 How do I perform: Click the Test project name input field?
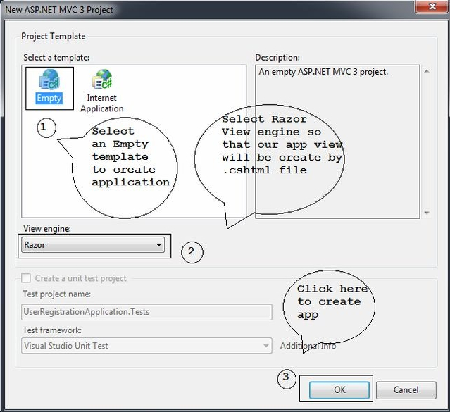point(146,312)
